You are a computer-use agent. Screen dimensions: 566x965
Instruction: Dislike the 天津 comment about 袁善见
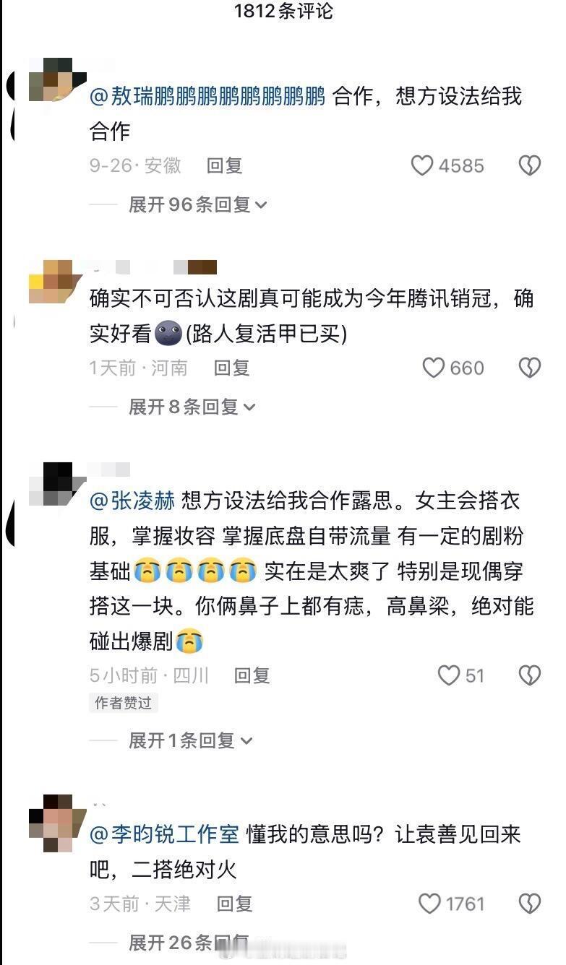pos(530,904)
